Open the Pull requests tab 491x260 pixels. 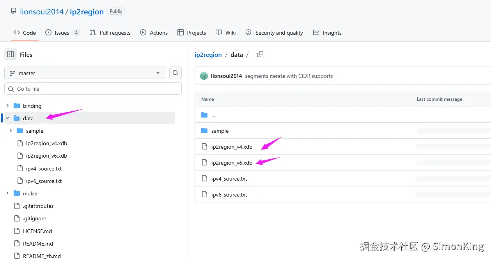[x=110, y=33]
